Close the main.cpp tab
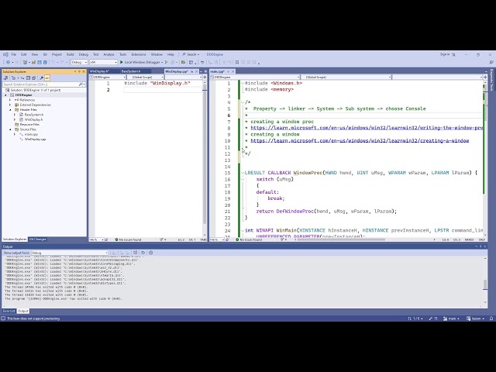The width and height of the screenshot is (496, 372). click(x=232, y=71)
